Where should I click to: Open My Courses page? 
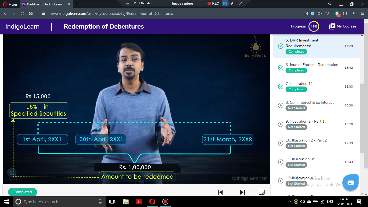pos(343,26)
